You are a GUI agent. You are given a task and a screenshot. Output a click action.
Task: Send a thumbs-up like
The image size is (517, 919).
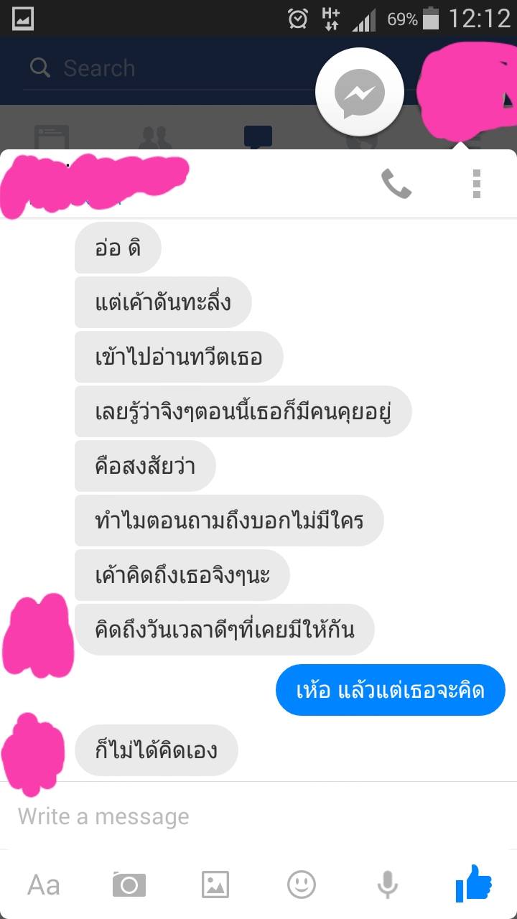click(474, 884)
